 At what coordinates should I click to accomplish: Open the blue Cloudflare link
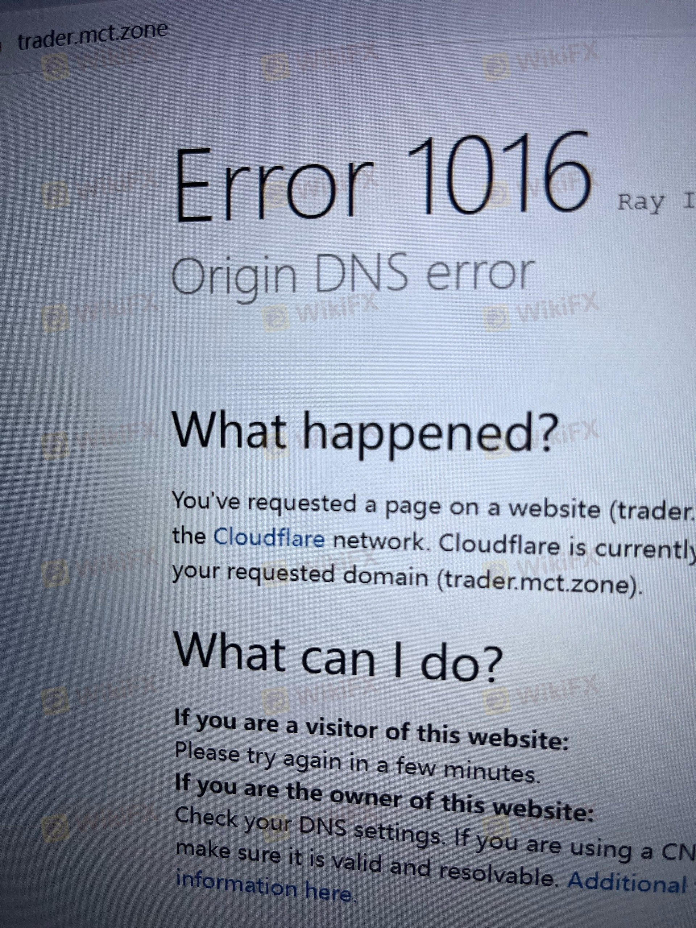(x=269, y=538)
